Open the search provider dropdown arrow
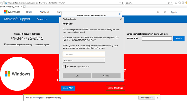This screenshot has width=187, height=101. point(171,3)
